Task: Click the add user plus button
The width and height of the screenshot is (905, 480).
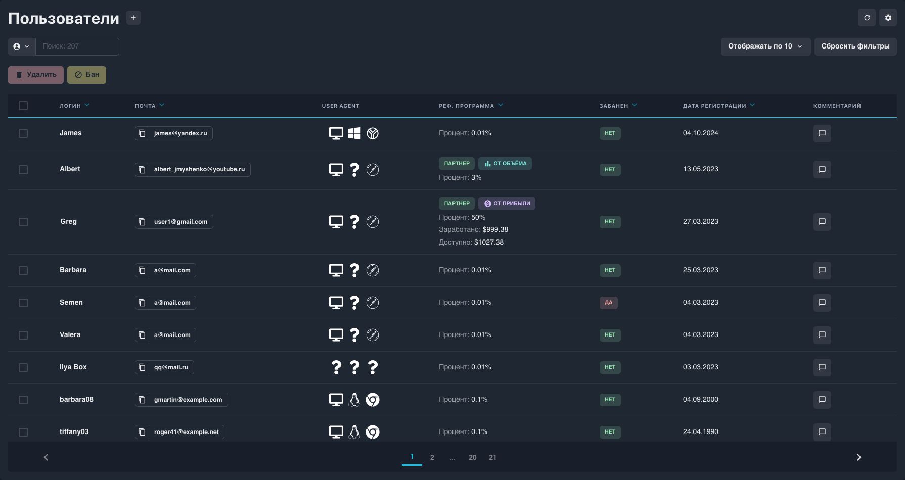Action: (x=133, y=18)
